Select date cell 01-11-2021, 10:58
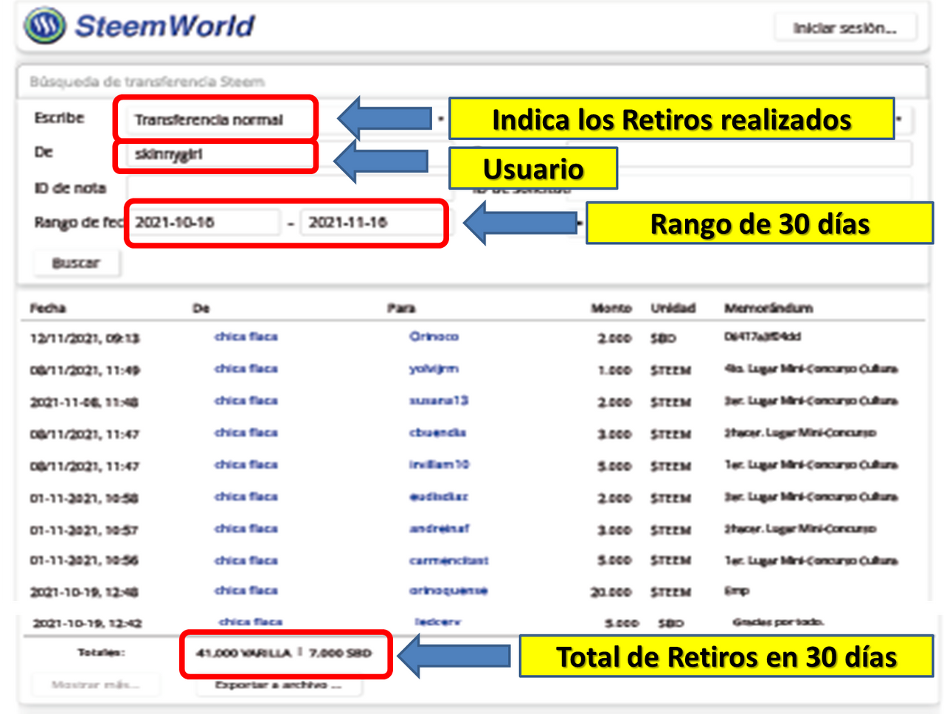This screenshot has height=714, width=944. pyautogui.click(x=84, y=499)
